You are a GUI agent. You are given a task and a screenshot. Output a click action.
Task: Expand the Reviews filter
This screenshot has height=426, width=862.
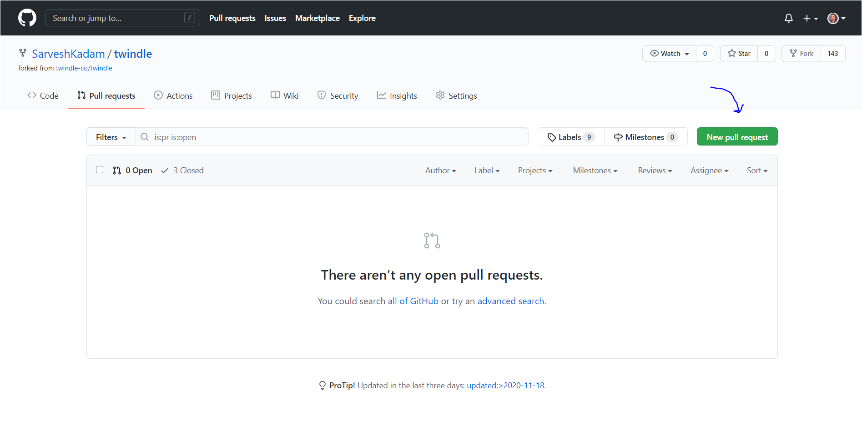(x=655, y=170)
